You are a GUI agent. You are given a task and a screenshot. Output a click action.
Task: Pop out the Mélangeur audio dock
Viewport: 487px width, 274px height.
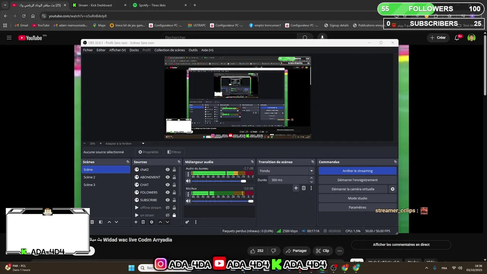(x=252, y=162)
